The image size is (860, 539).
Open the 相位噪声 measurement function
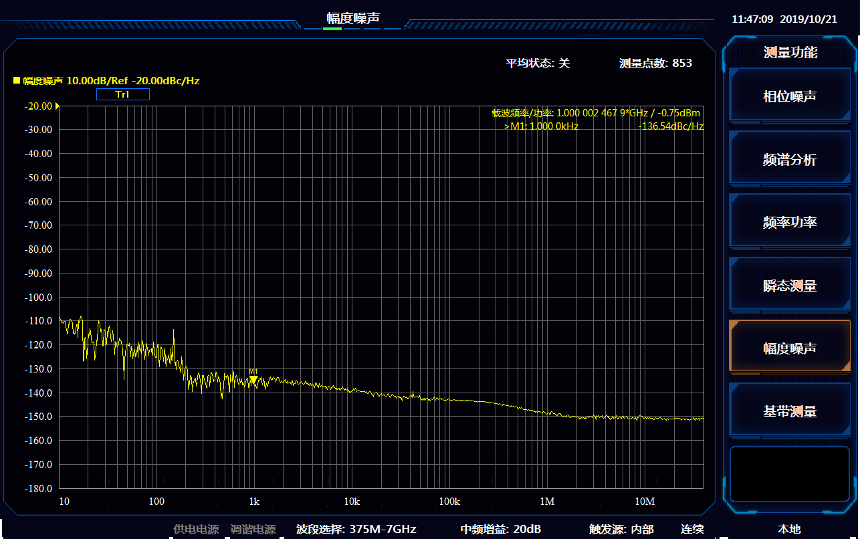click(789, 96)
